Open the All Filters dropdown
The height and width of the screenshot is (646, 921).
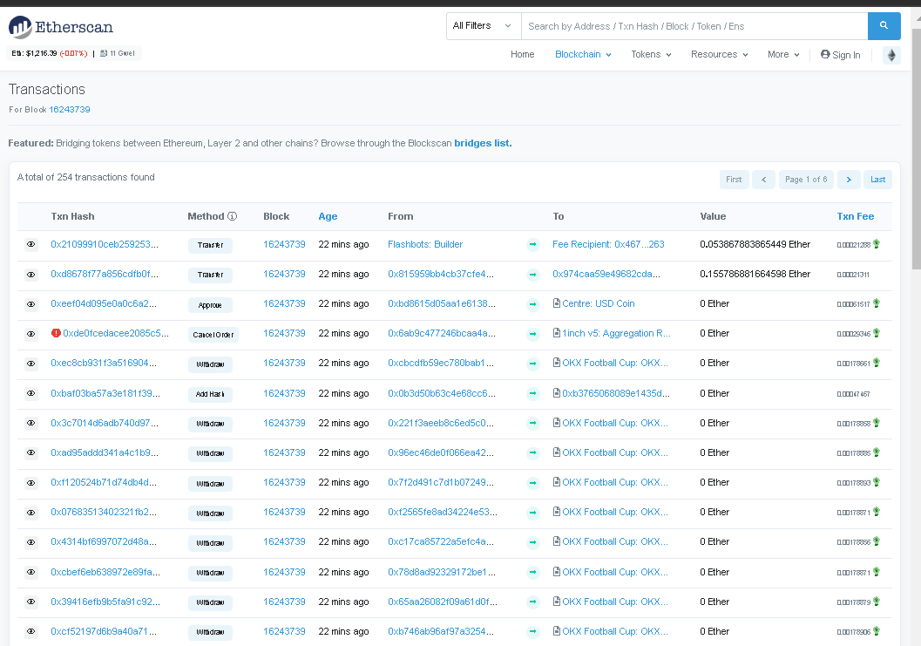coord(484,26)
